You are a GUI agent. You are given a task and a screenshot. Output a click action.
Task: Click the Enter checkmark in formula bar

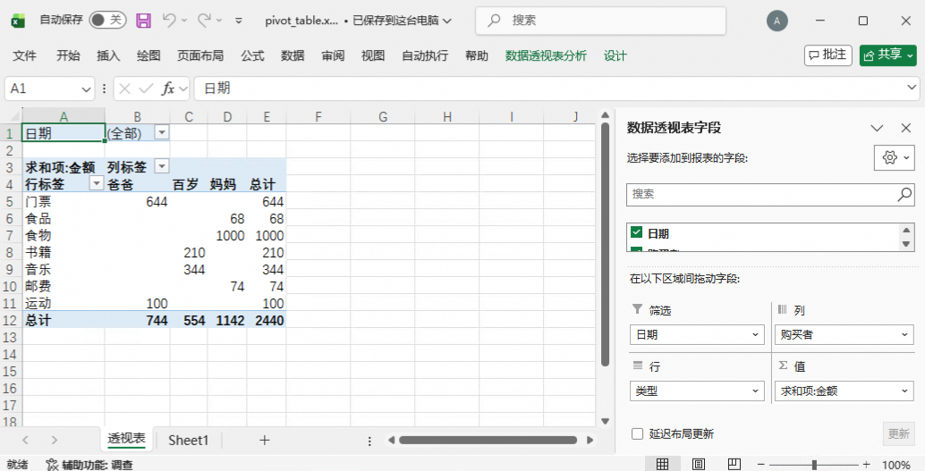(x=146, y=88)
